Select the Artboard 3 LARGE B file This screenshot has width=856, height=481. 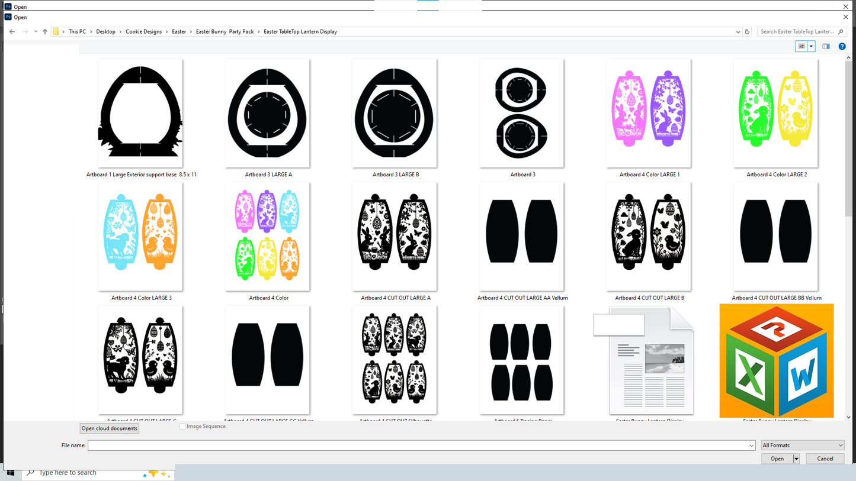click(x=395, y=113)
